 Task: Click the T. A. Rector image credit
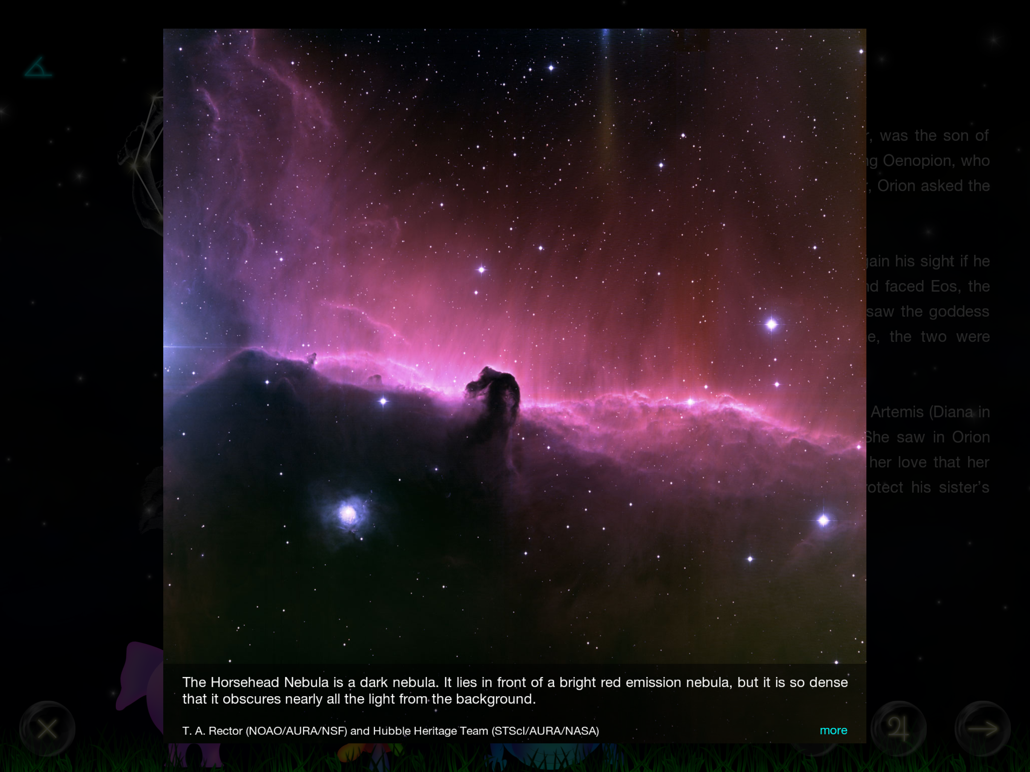[390, 731]
